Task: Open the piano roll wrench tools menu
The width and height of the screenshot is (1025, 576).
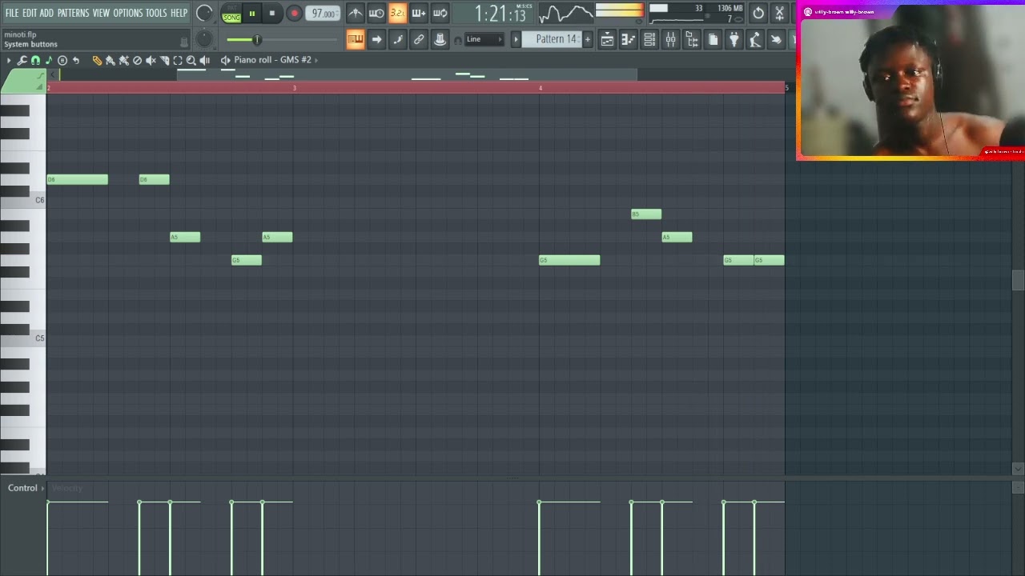Action: click(22, 61)
